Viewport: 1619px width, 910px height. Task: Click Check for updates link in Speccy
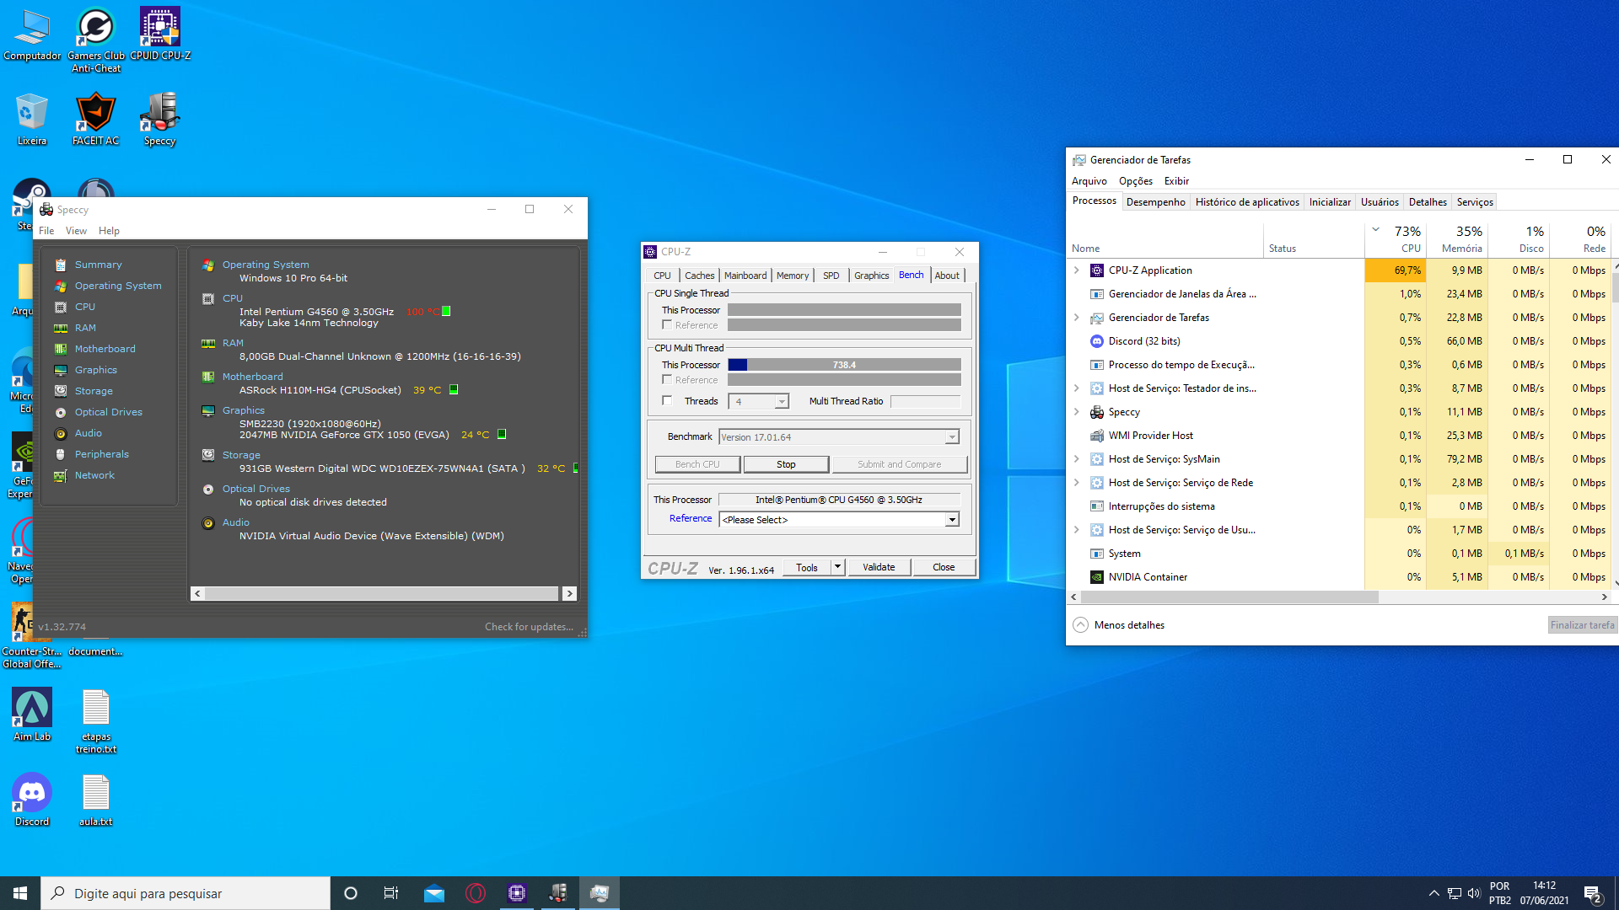click(529, 627)
